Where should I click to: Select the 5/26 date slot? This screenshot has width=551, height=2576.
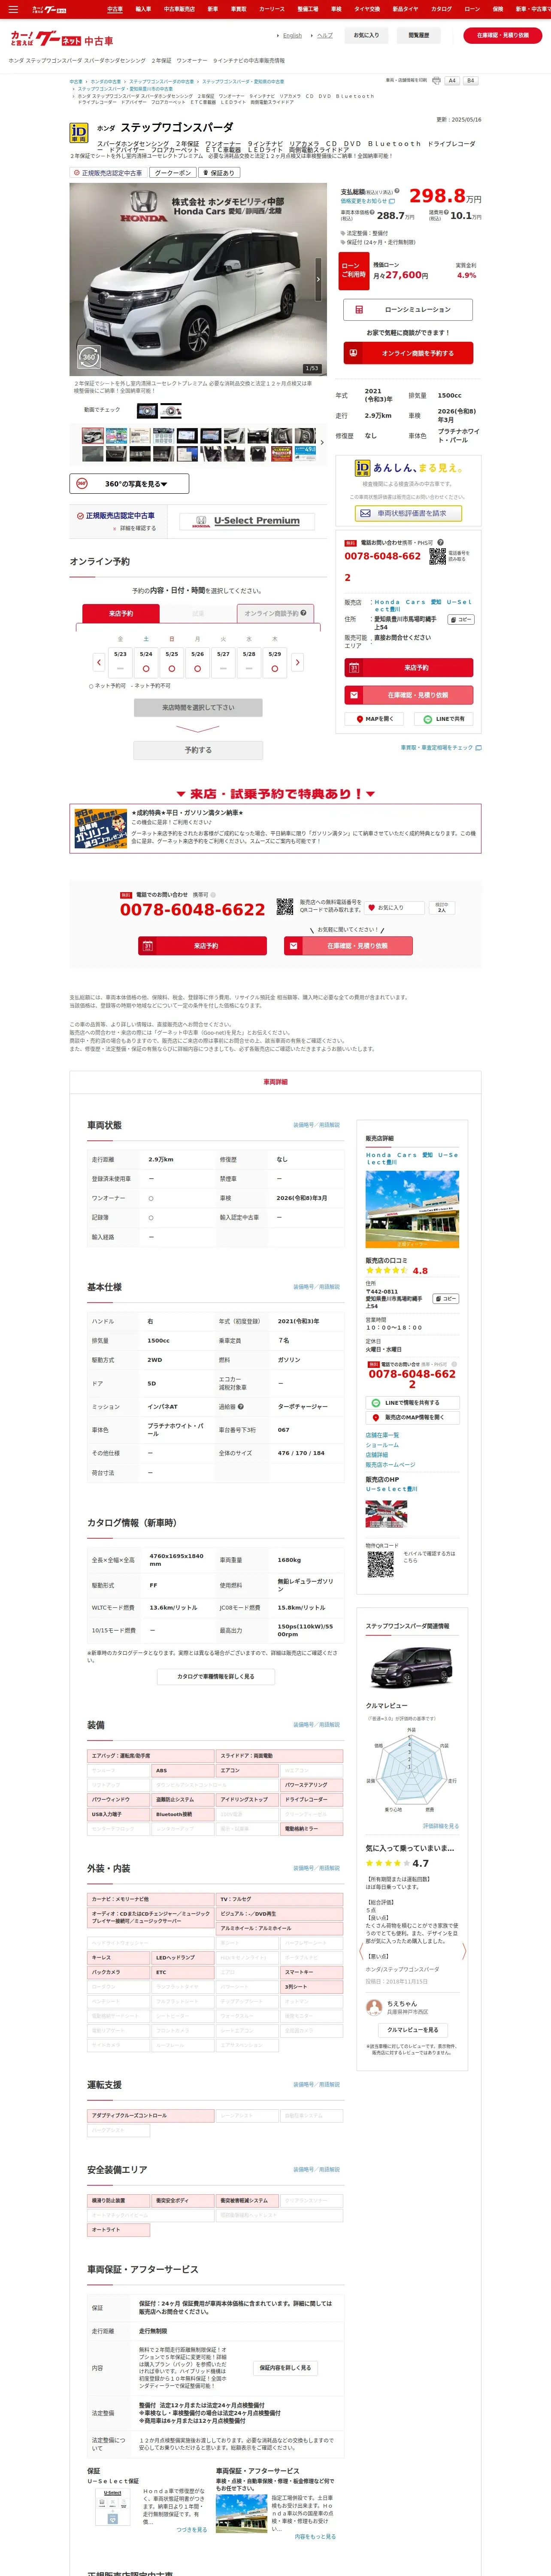(x=197, y=662)
